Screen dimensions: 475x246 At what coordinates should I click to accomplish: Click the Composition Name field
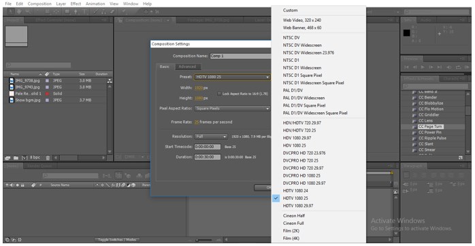pos(240,56)
